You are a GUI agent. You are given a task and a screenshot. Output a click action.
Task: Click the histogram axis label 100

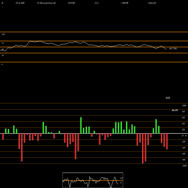click(184, 106)
